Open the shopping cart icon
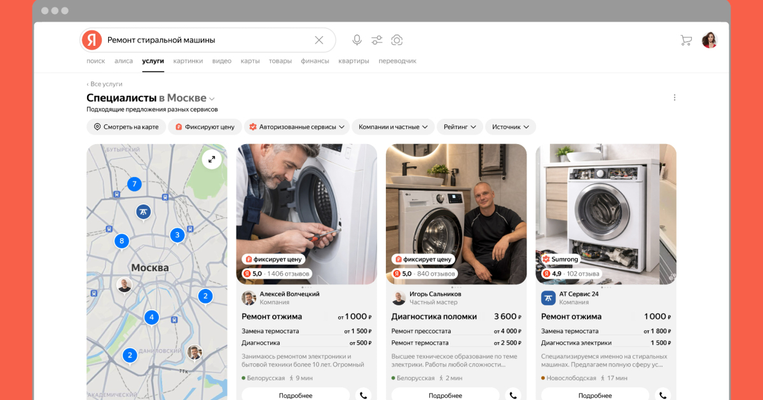 686,40
